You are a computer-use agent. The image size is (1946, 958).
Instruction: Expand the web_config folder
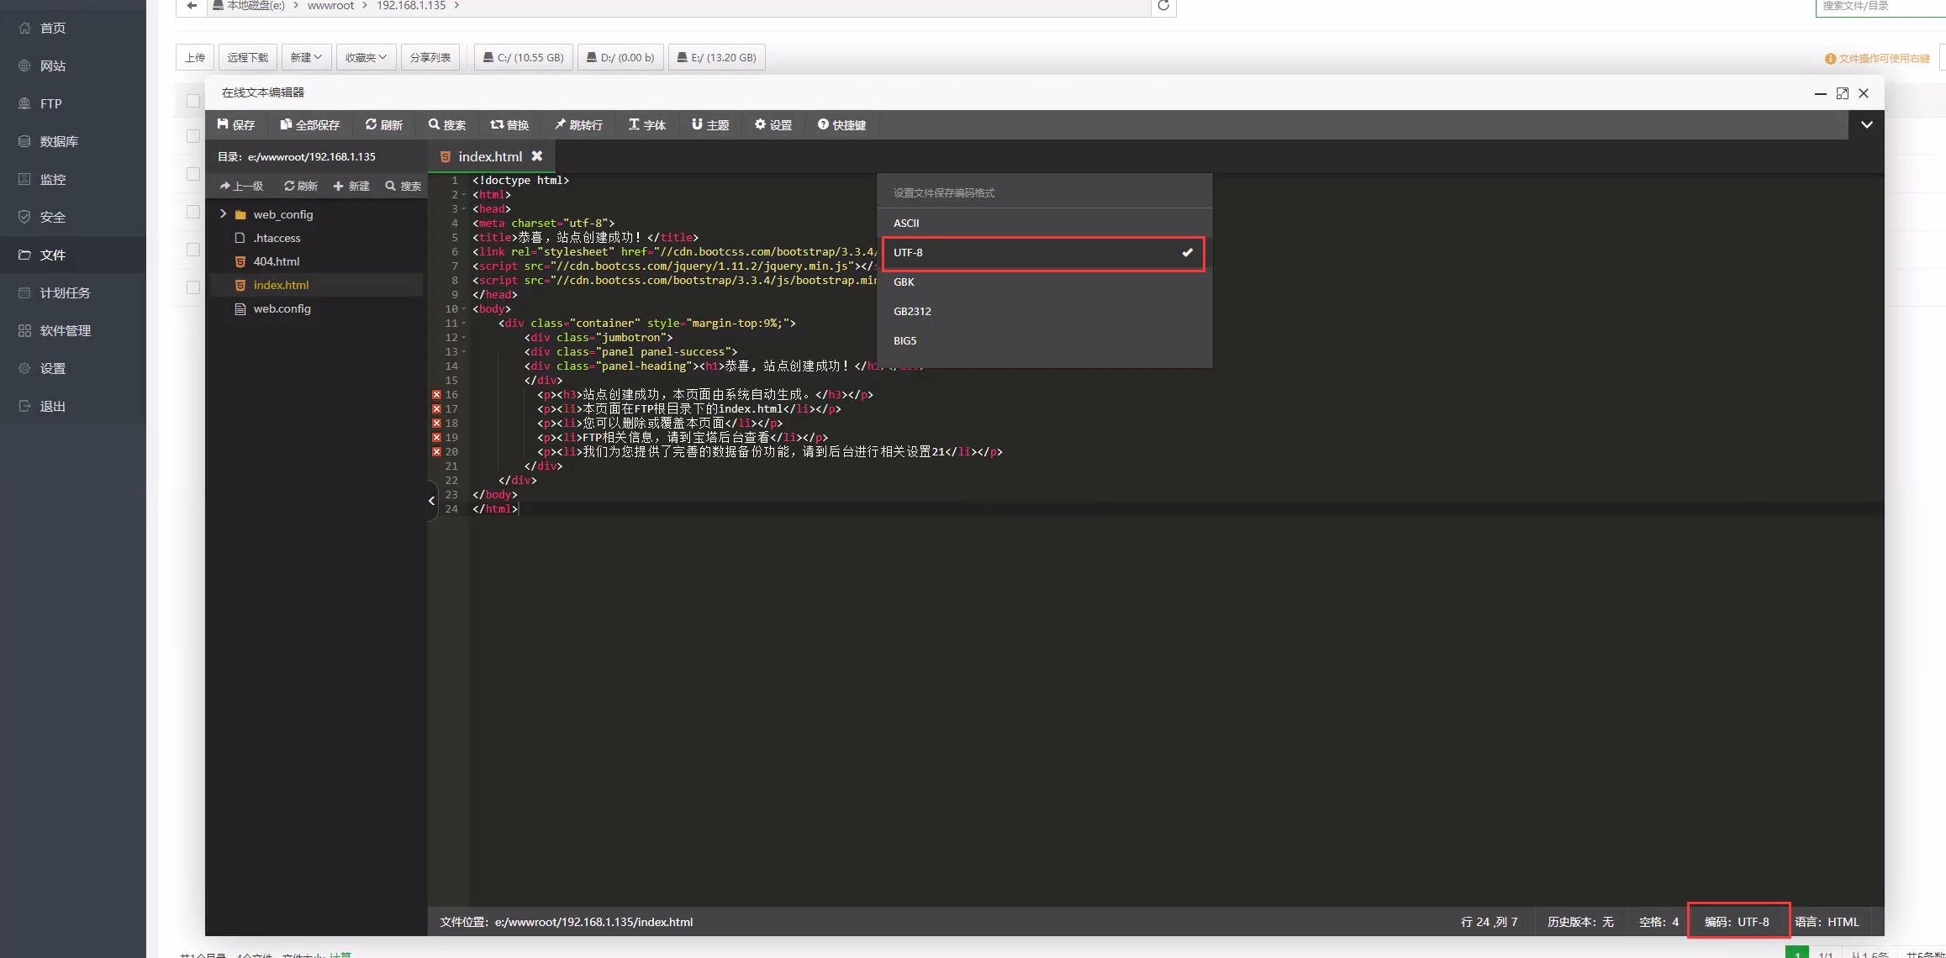point(223,214)
